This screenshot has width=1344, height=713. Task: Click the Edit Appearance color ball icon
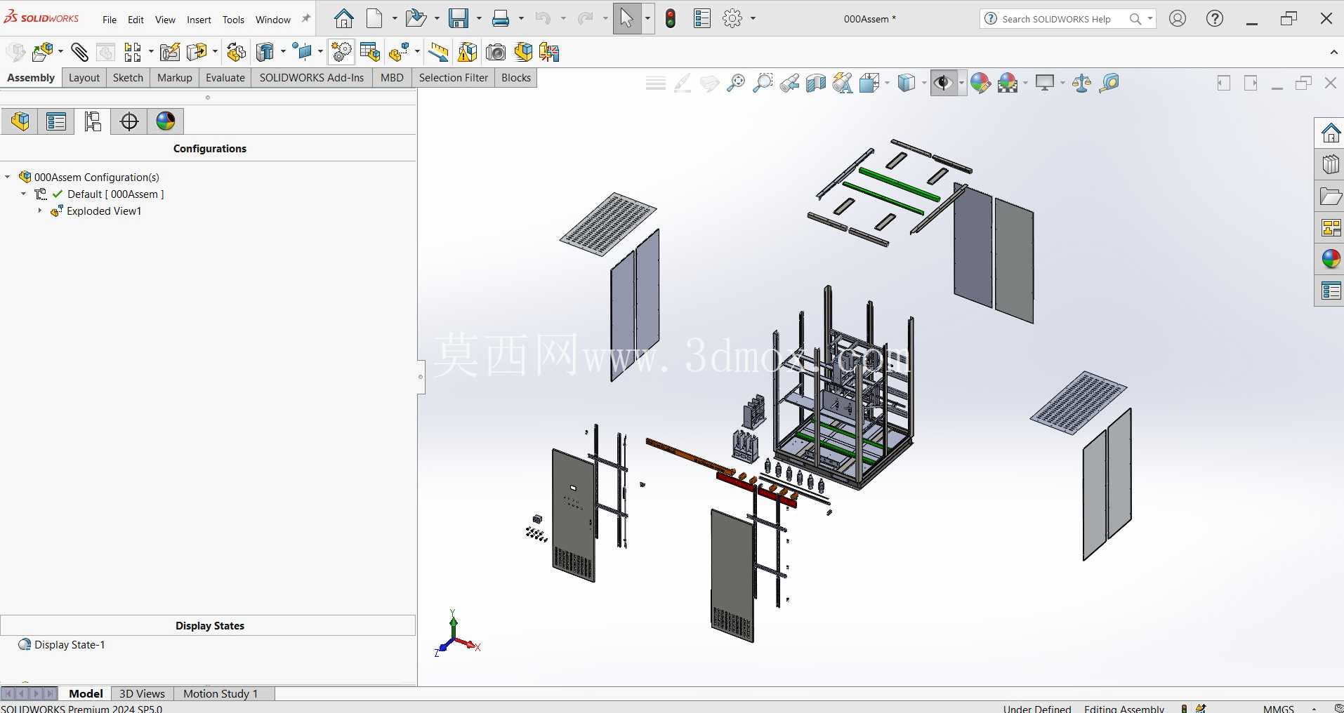point(980,83)
